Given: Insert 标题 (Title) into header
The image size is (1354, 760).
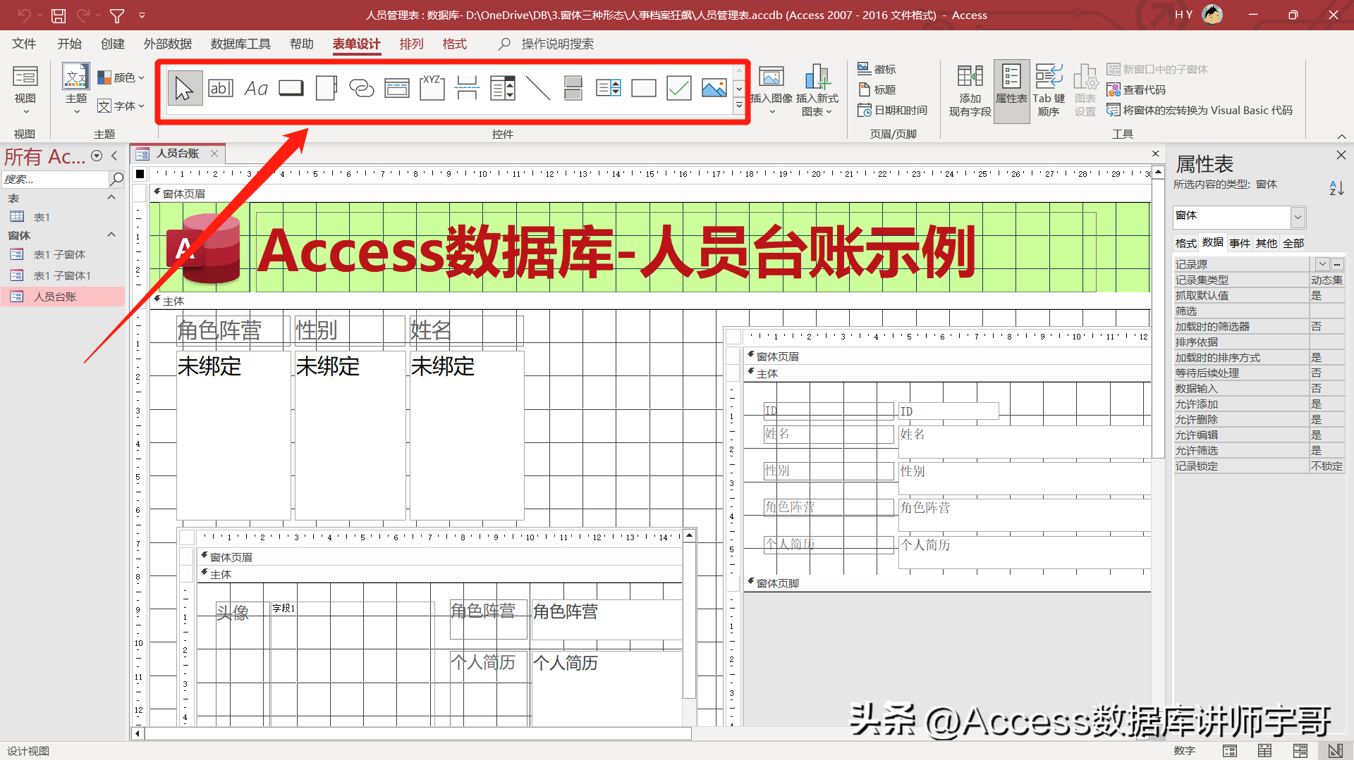Looking at the screenshot, I should tap(877, 89).
